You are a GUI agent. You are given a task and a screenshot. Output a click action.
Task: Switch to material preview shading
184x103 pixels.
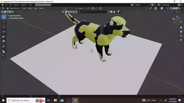click(176, 8)
